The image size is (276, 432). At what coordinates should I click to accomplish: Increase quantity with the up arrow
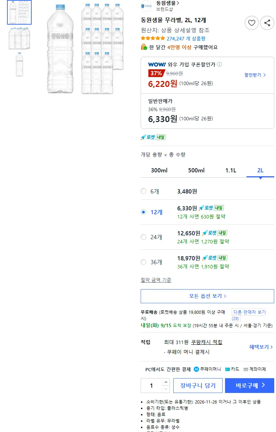click(x=166, y=382)
